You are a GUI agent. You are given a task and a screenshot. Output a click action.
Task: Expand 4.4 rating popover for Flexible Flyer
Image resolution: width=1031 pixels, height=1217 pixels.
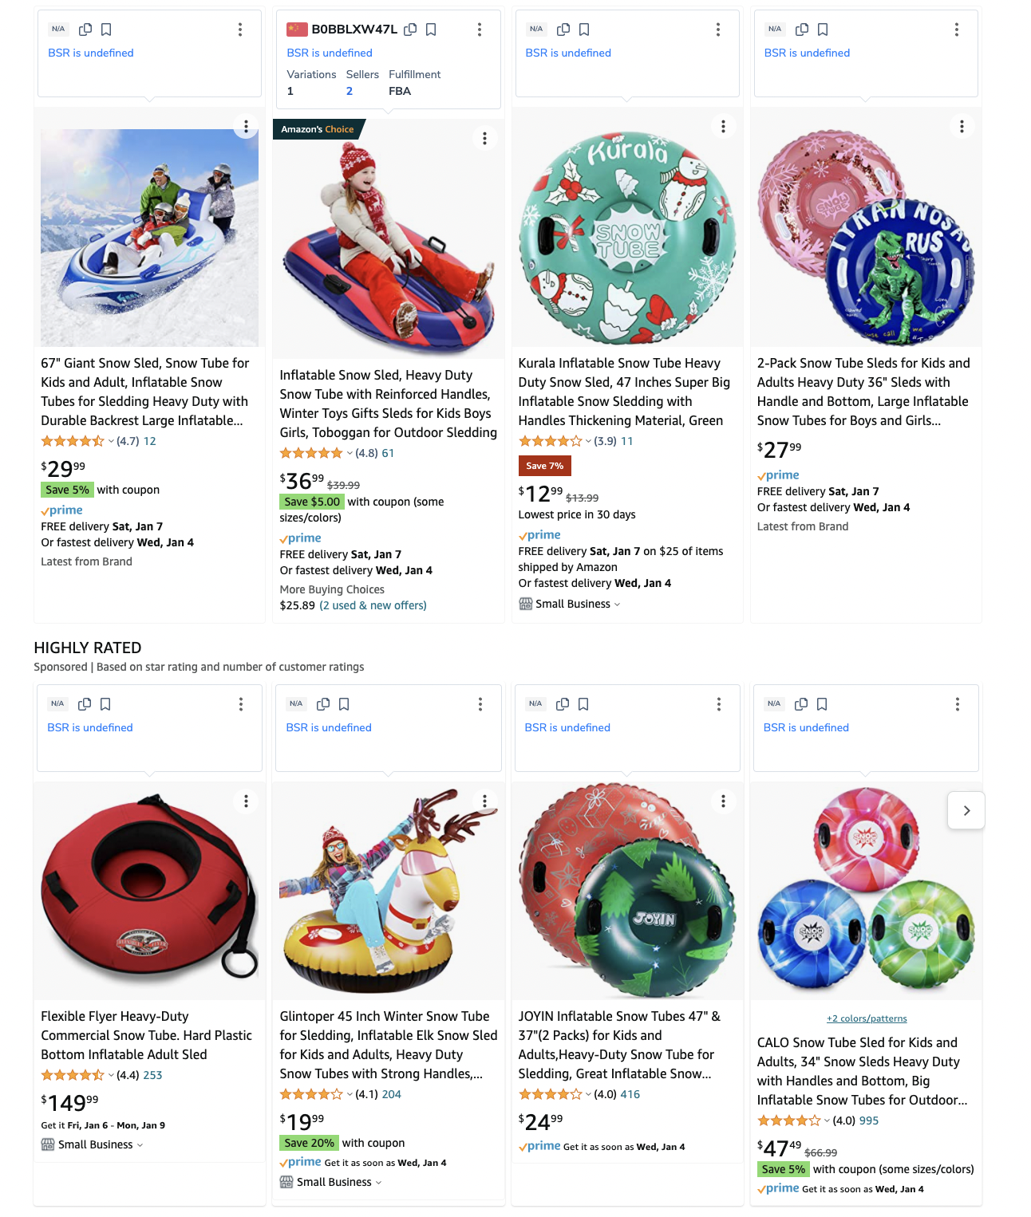[x=110, y=1075]
